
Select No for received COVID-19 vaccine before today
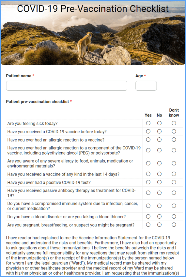[x=160, y=131]
